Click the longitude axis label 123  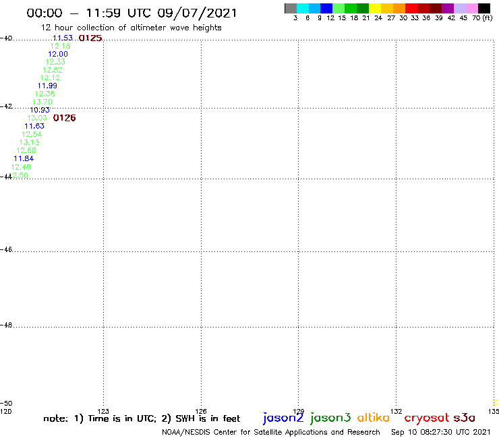[103, 411]
